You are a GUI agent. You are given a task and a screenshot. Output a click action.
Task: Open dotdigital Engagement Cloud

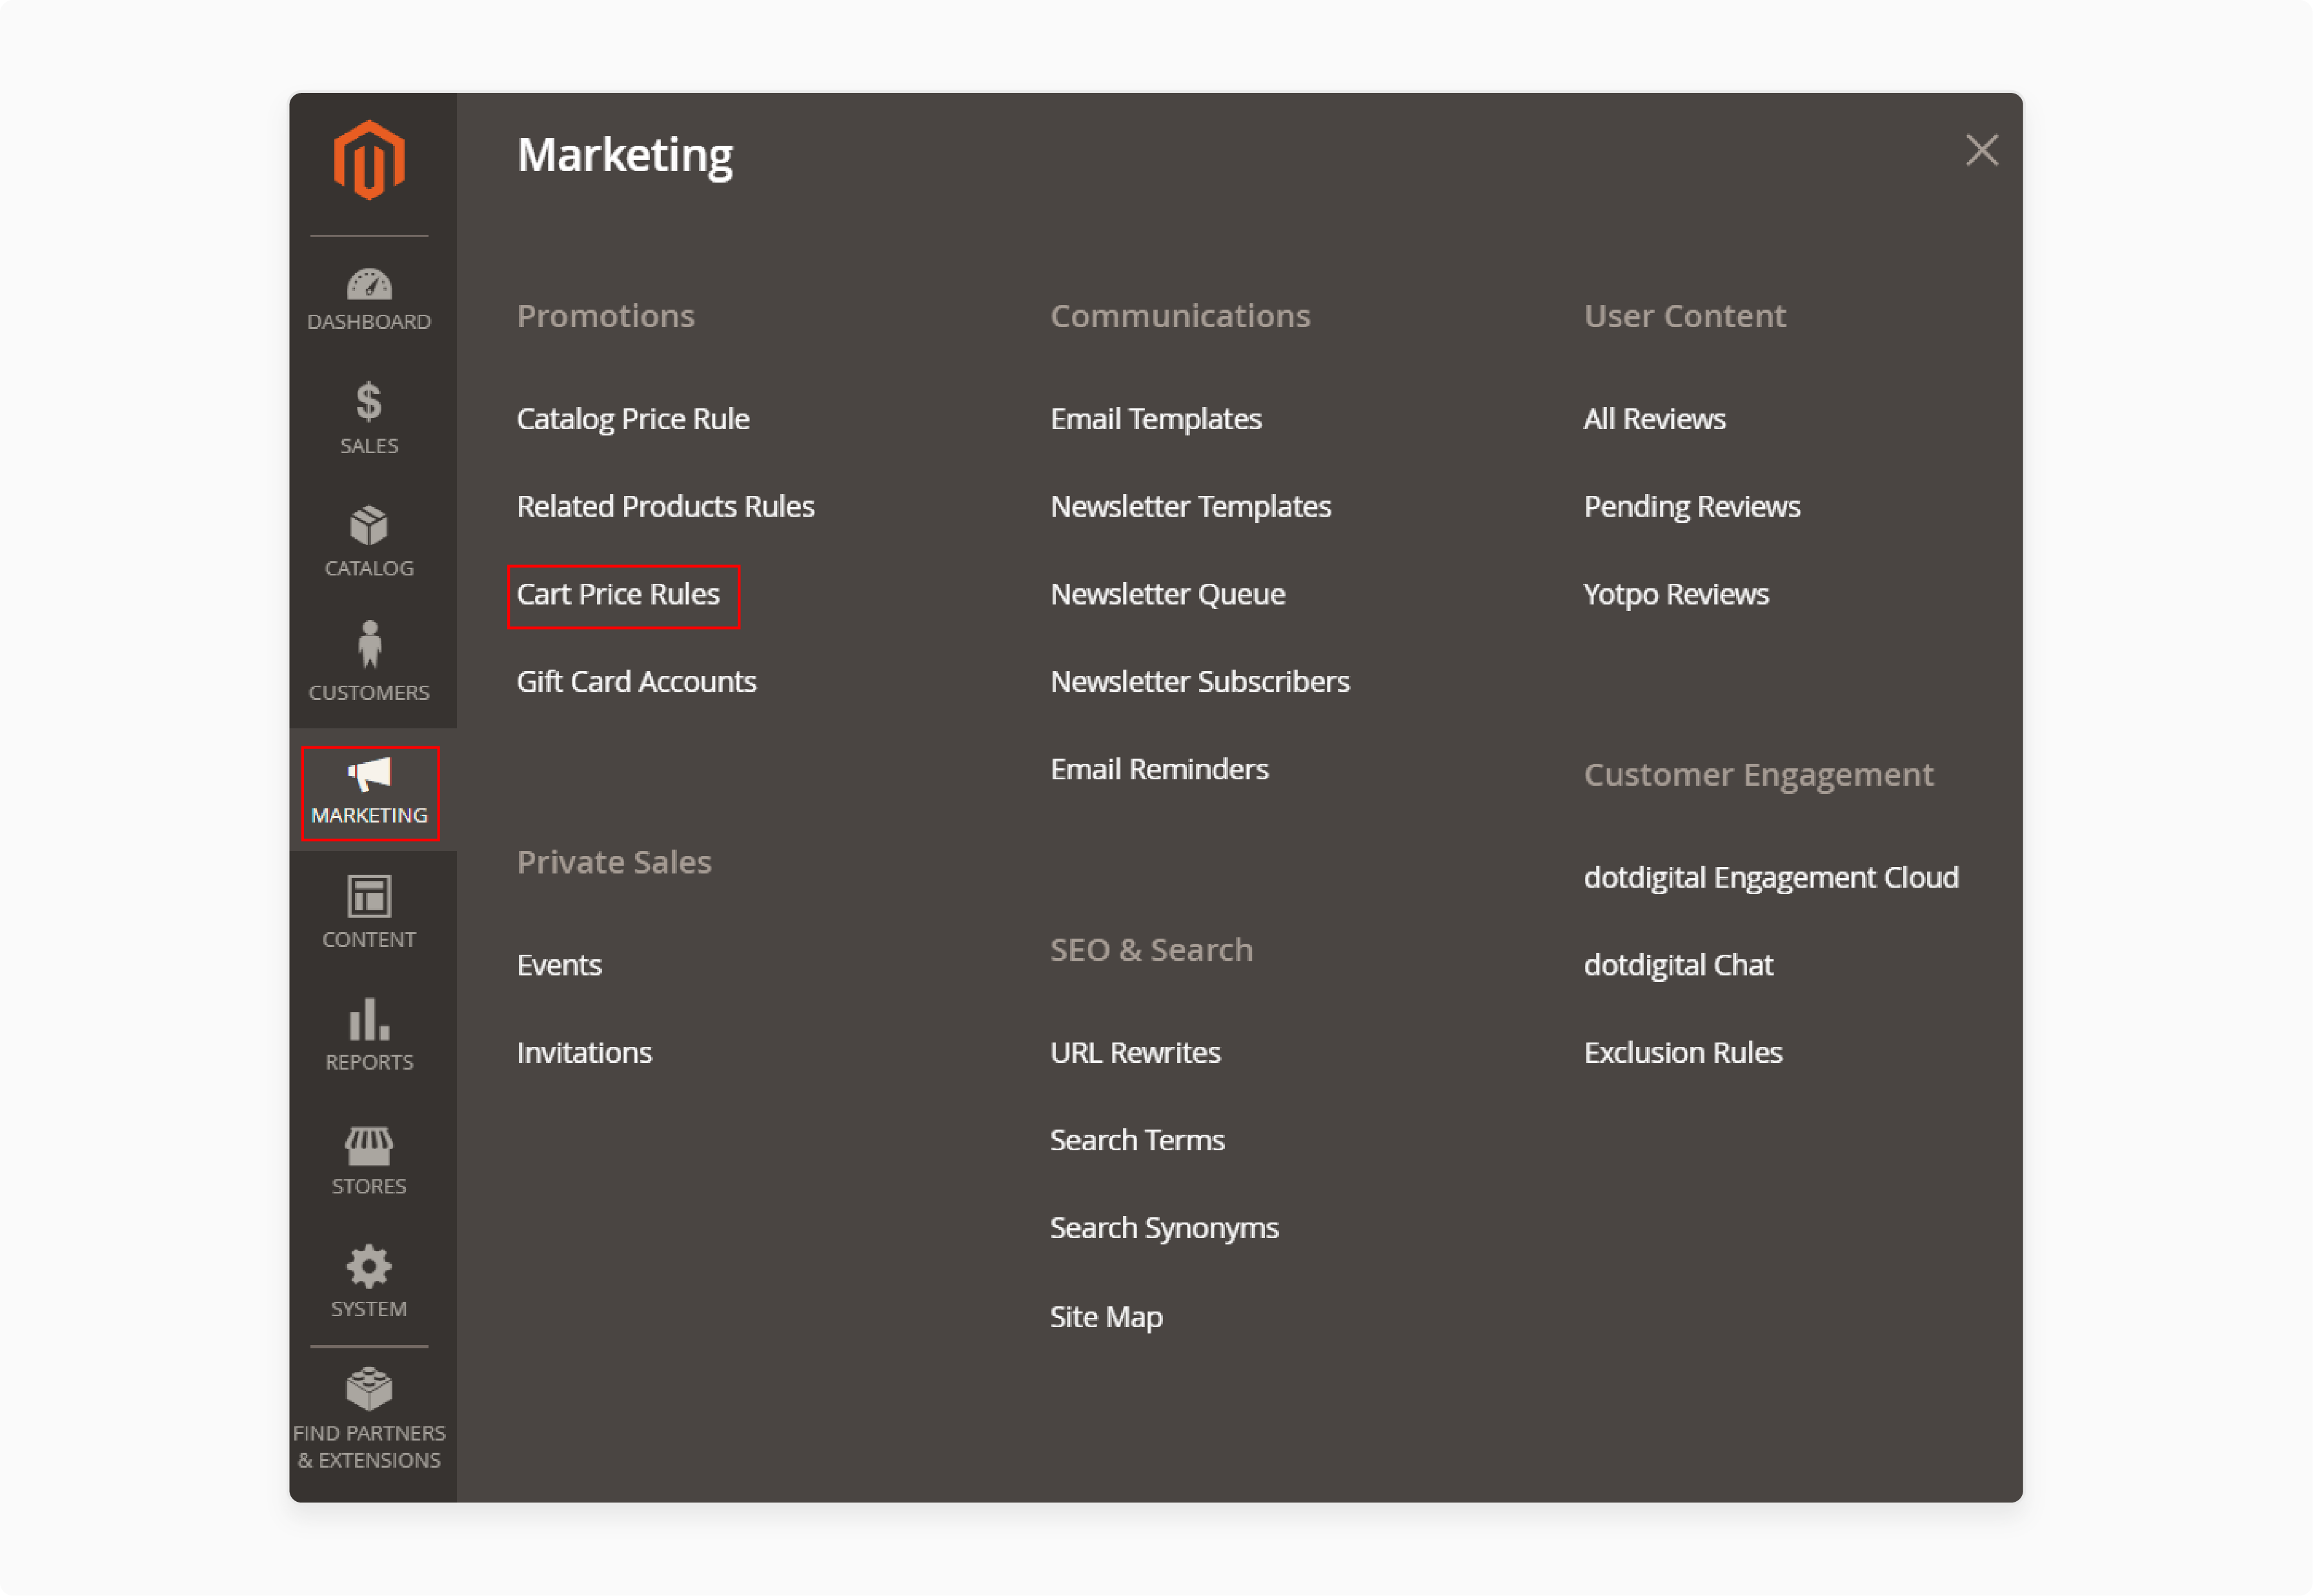(x=1771, y=878)
